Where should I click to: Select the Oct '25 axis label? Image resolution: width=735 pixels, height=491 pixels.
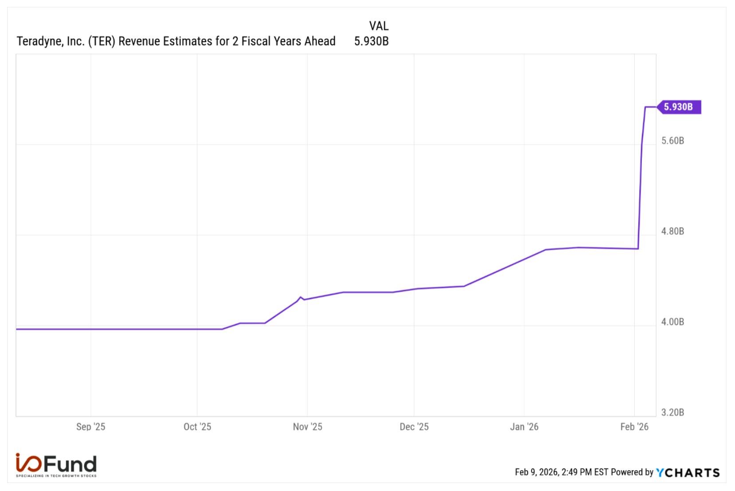[197, 427]
